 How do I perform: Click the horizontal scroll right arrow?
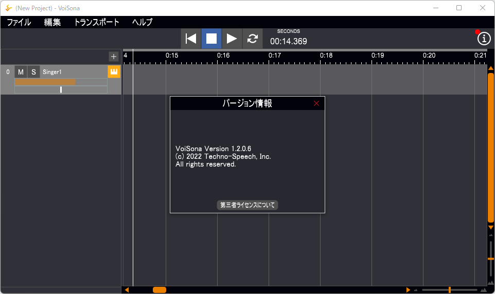408,290
